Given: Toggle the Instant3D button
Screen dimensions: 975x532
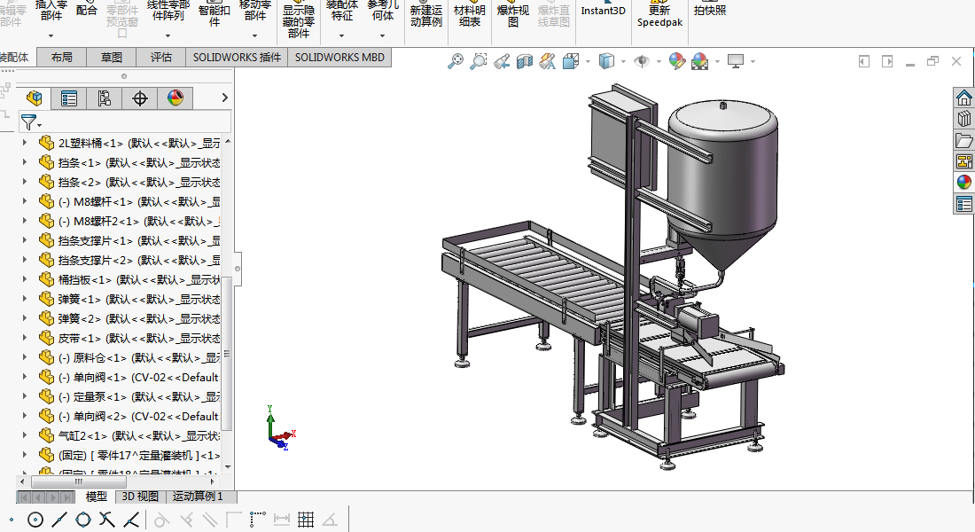Looking at the screenshot, I should tap(603, 12).
